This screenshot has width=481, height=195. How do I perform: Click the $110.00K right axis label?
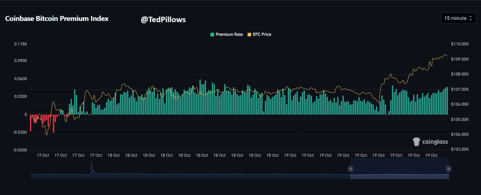tap(460, 44)
